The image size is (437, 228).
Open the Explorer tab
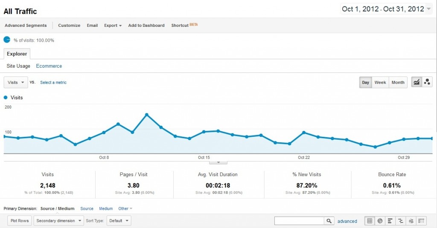(17, 54)
